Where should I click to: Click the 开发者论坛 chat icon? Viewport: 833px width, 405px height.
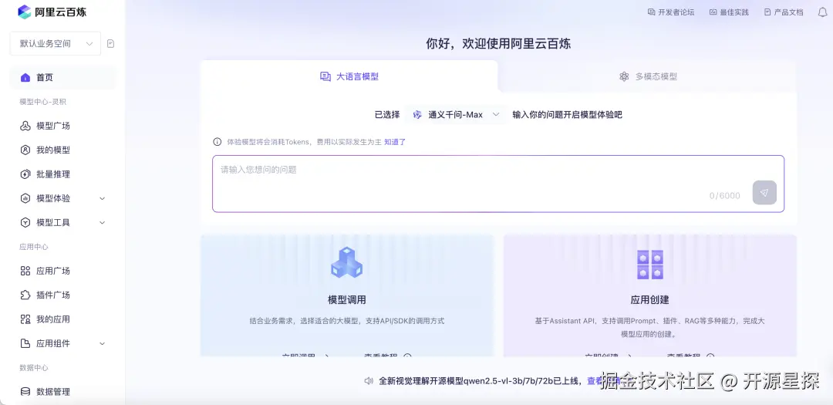coord(651,12)
